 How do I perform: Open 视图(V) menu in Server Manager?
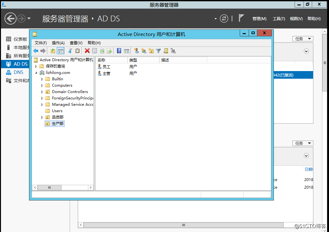296,19
